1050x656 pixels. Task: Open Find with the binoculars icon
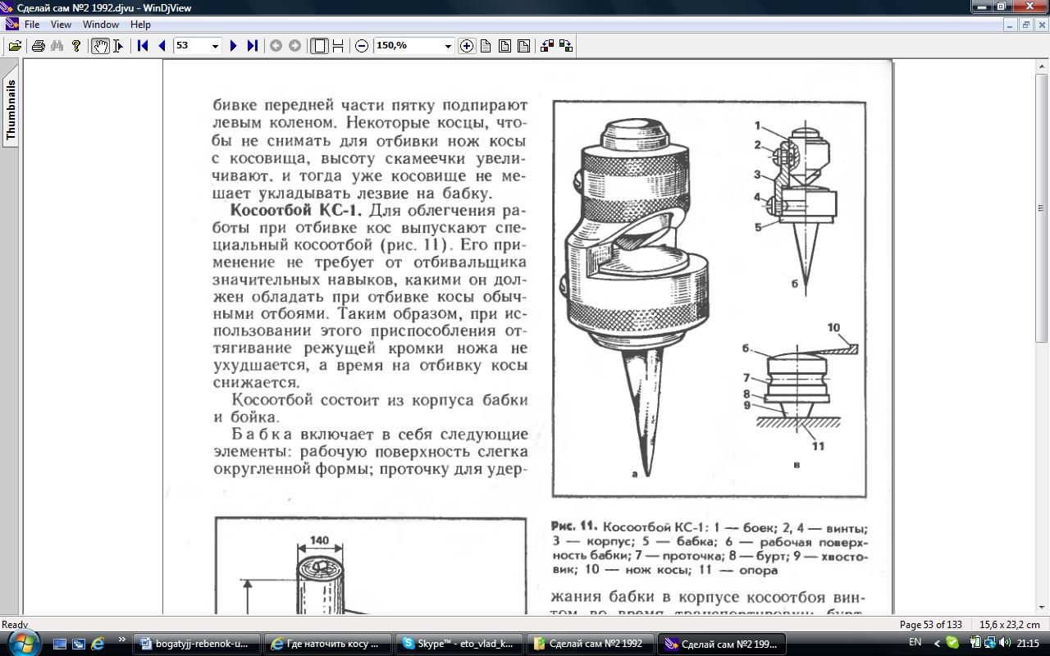tap(57, 46)
